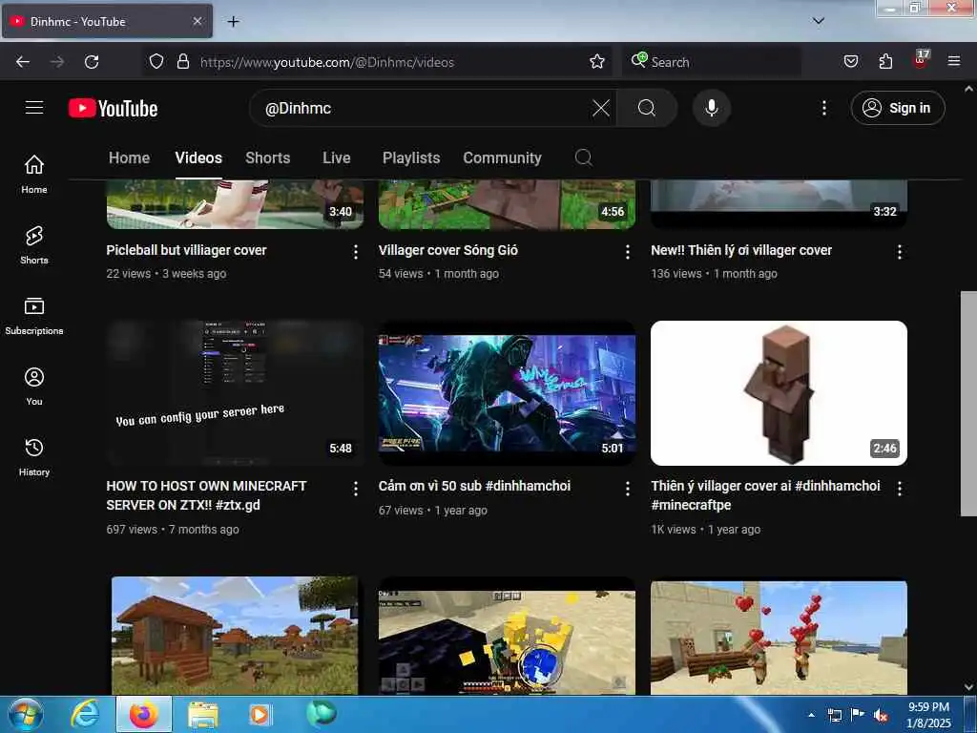
Task: Bookmark this page with the star
Action: 597,62
